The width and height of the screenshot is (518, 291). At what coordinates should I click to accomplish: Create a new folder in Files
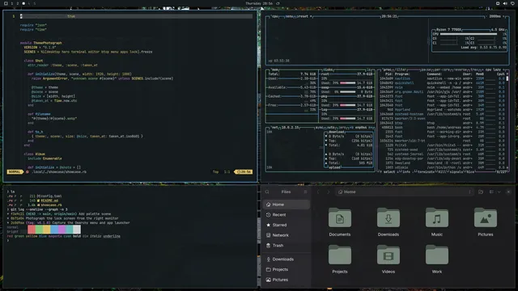[481, 192]
